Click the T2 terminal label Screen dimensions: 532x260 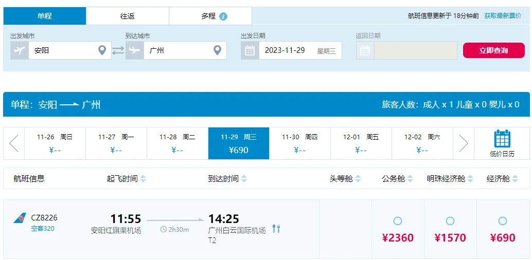pyautogui.click(x=212, y=240)
